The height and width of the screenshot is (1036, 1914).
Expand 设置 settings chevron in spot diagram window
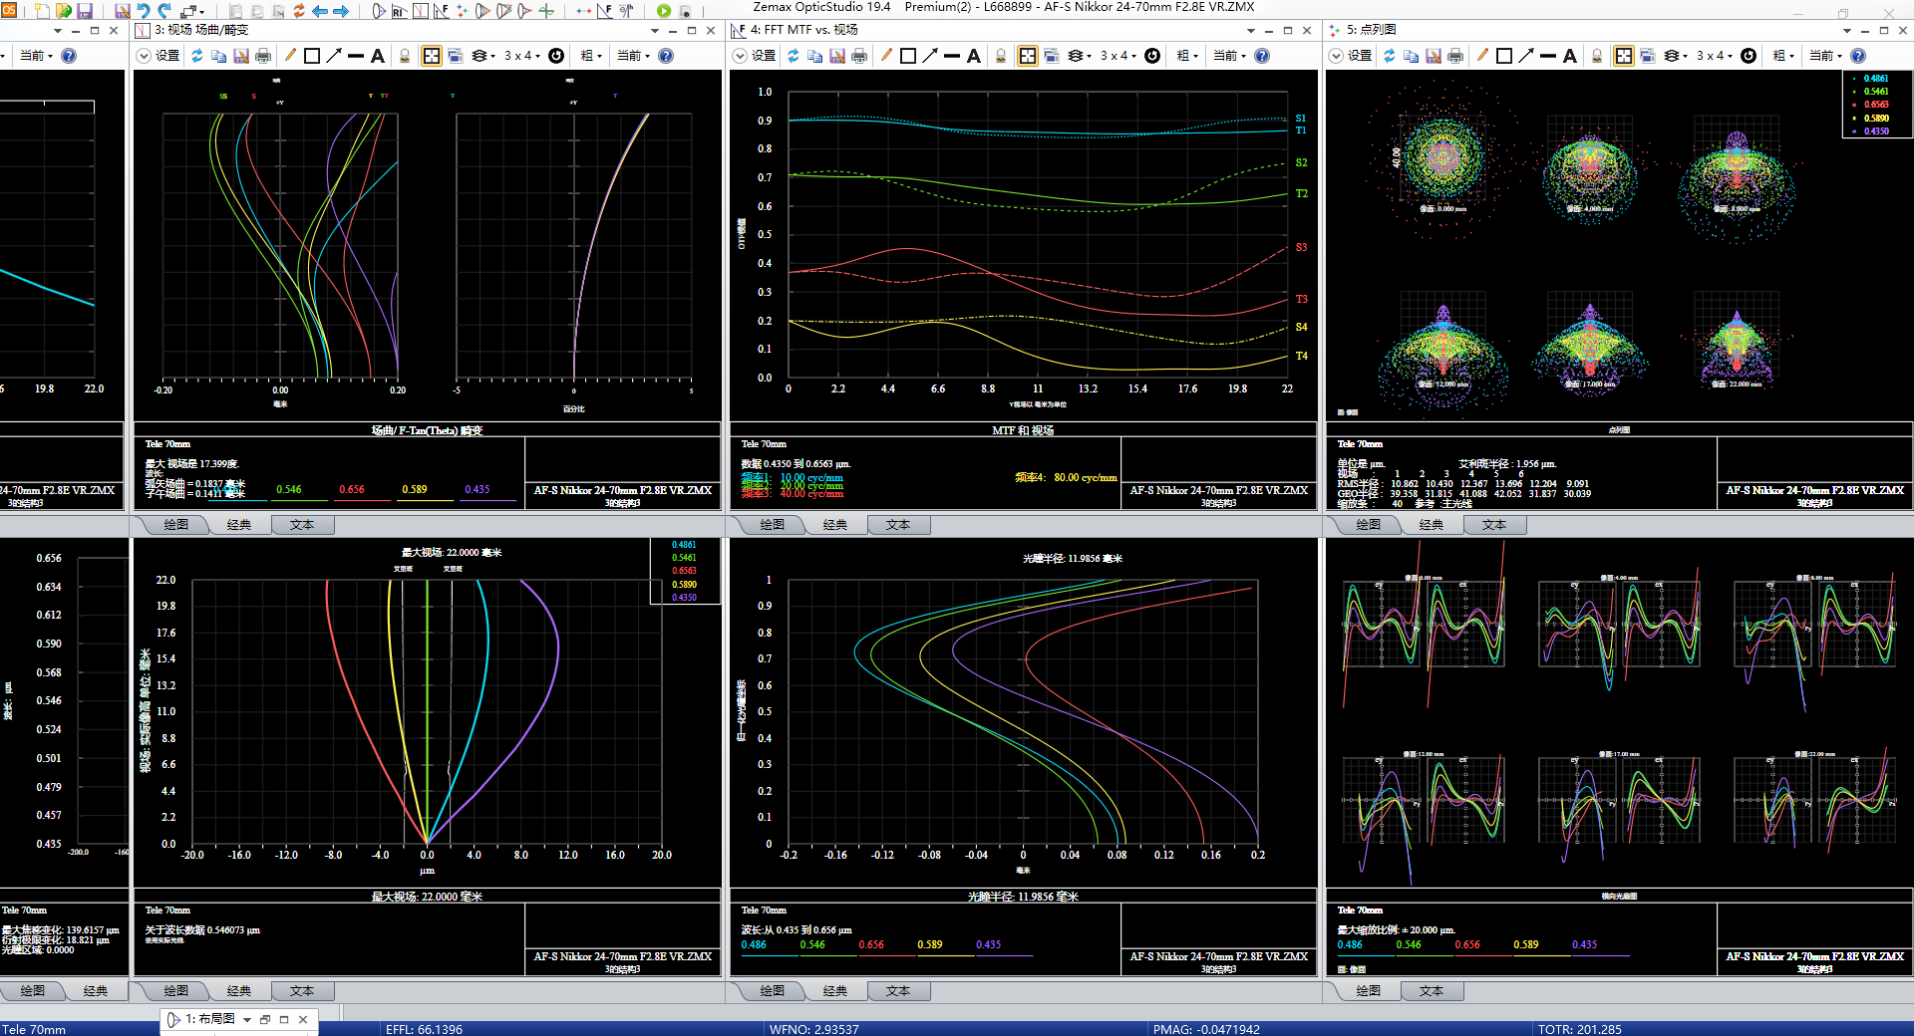pos(1336,56)
